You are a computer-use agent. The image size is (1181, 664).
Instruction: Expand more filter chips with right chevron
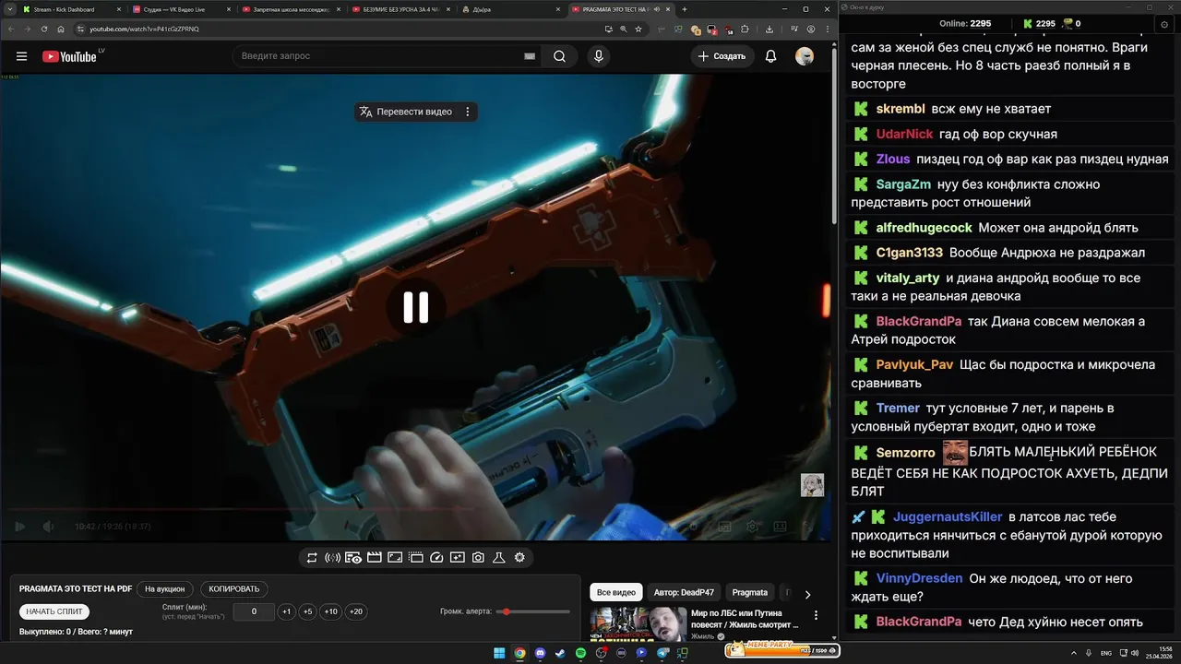coord(807,594)
